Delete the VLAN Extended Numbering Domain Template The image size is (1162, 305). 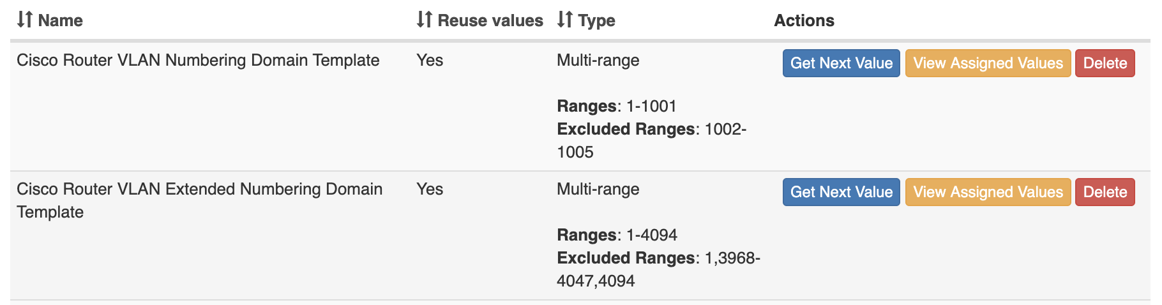pyautogui.click(x=1105, y=192)
